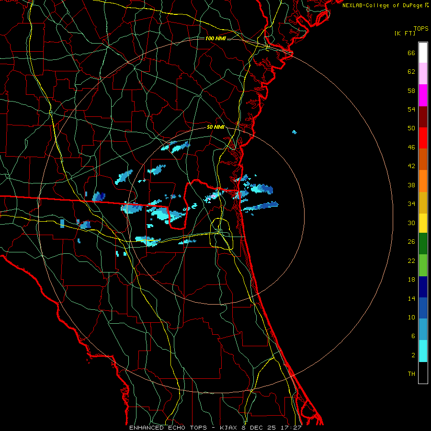Click the 'NEXLAB-College of DuPage' credit text
The height and width of the screenshot is (431, 431).
pyautogui.click(x=382, y=5)
